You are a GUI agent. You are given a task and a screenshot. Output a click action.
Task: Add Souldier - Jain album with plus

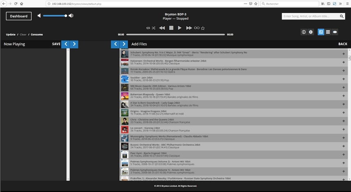(x=343, y=79)
